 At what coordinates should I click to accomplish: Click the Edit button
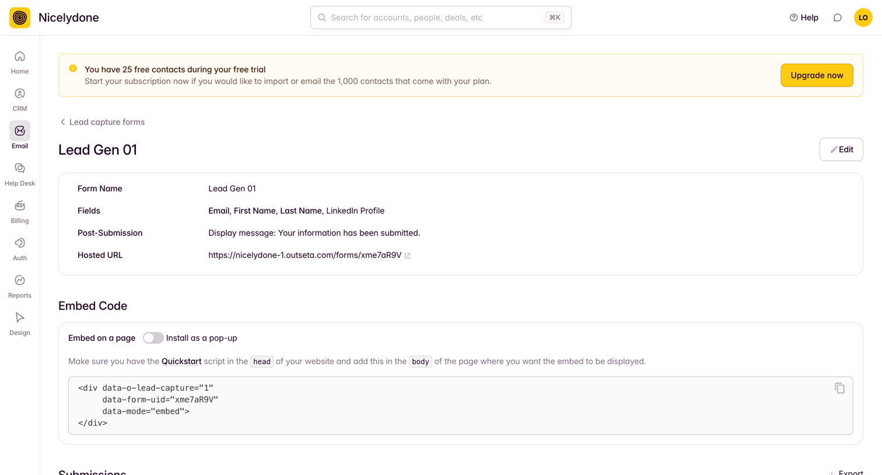tap(841, 149)
